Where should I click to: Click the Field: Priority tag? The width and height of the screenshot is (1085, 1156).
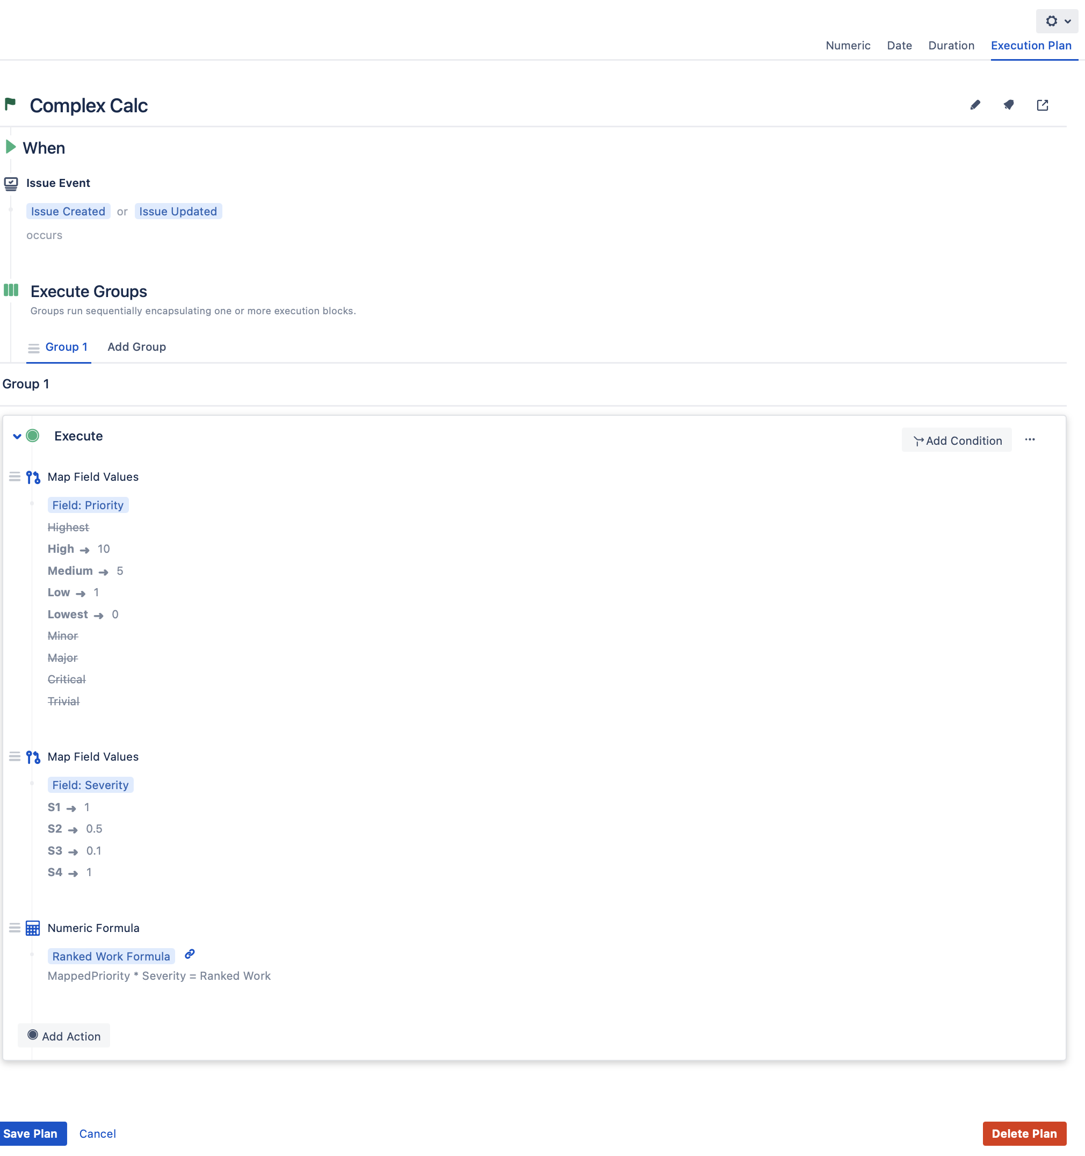tap(88, 505)
